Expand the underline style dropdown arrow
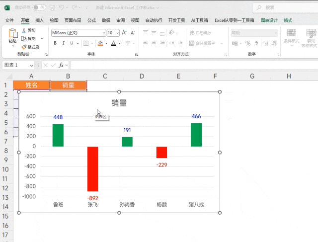The width and height of the screenshot is (318, 242). (x=78, y=43)
